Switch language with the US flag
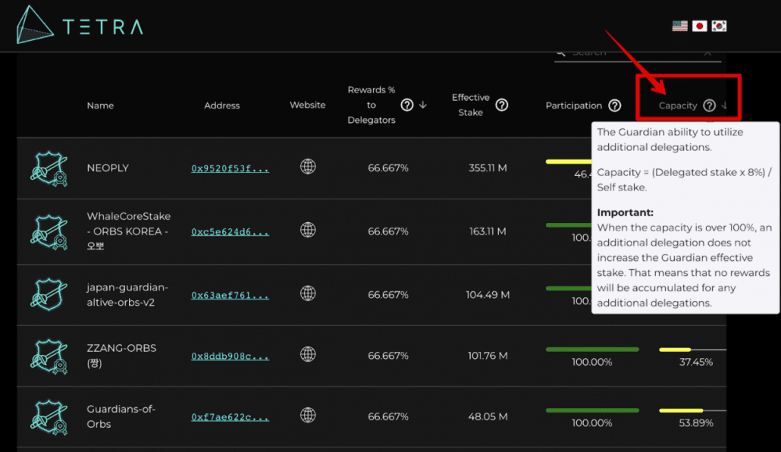 679,26
